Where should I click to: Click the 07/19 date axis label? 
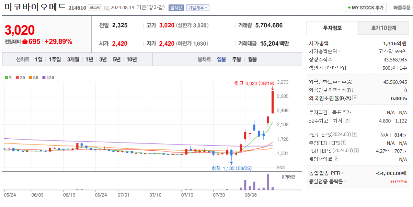(187, 195)
